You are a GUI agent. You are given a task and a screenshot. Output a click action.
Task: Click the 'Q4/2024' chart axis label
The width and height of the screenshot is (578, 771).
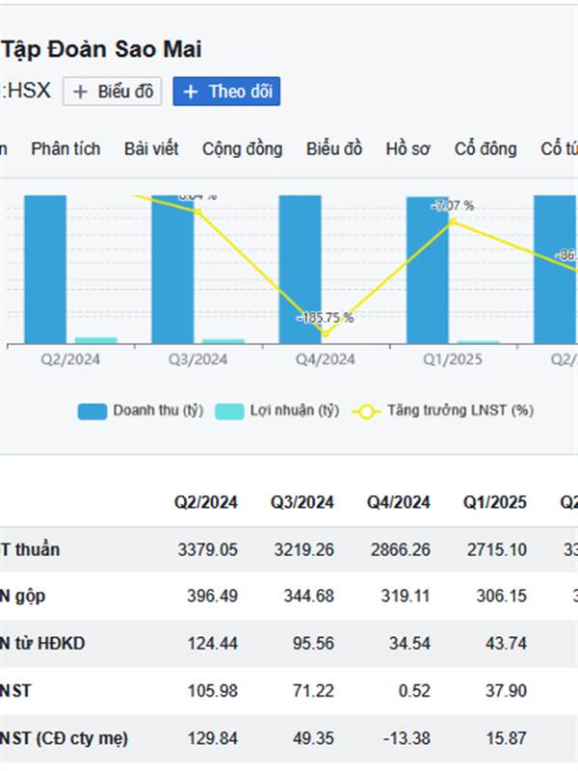coord(325,359)
